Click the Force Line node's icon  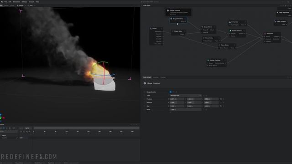[x=230, y=22]
